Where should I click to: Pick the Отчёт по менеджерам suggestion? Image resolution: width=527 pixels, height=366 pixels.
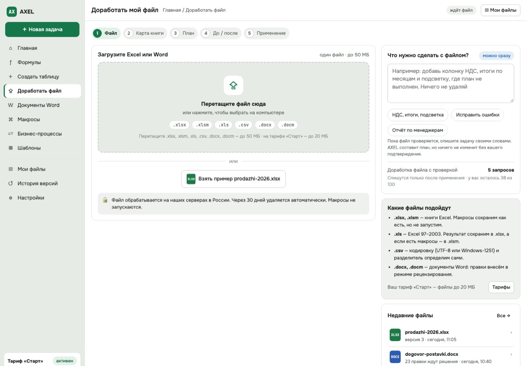point(418,130)
